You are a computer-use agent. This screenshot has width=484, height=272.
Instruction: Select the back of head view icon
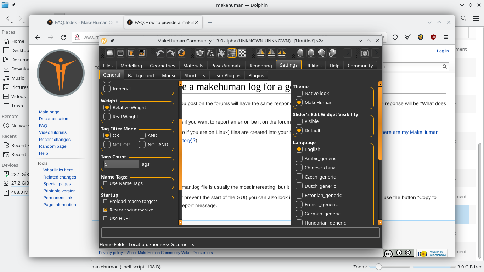(x=311, y=53)
